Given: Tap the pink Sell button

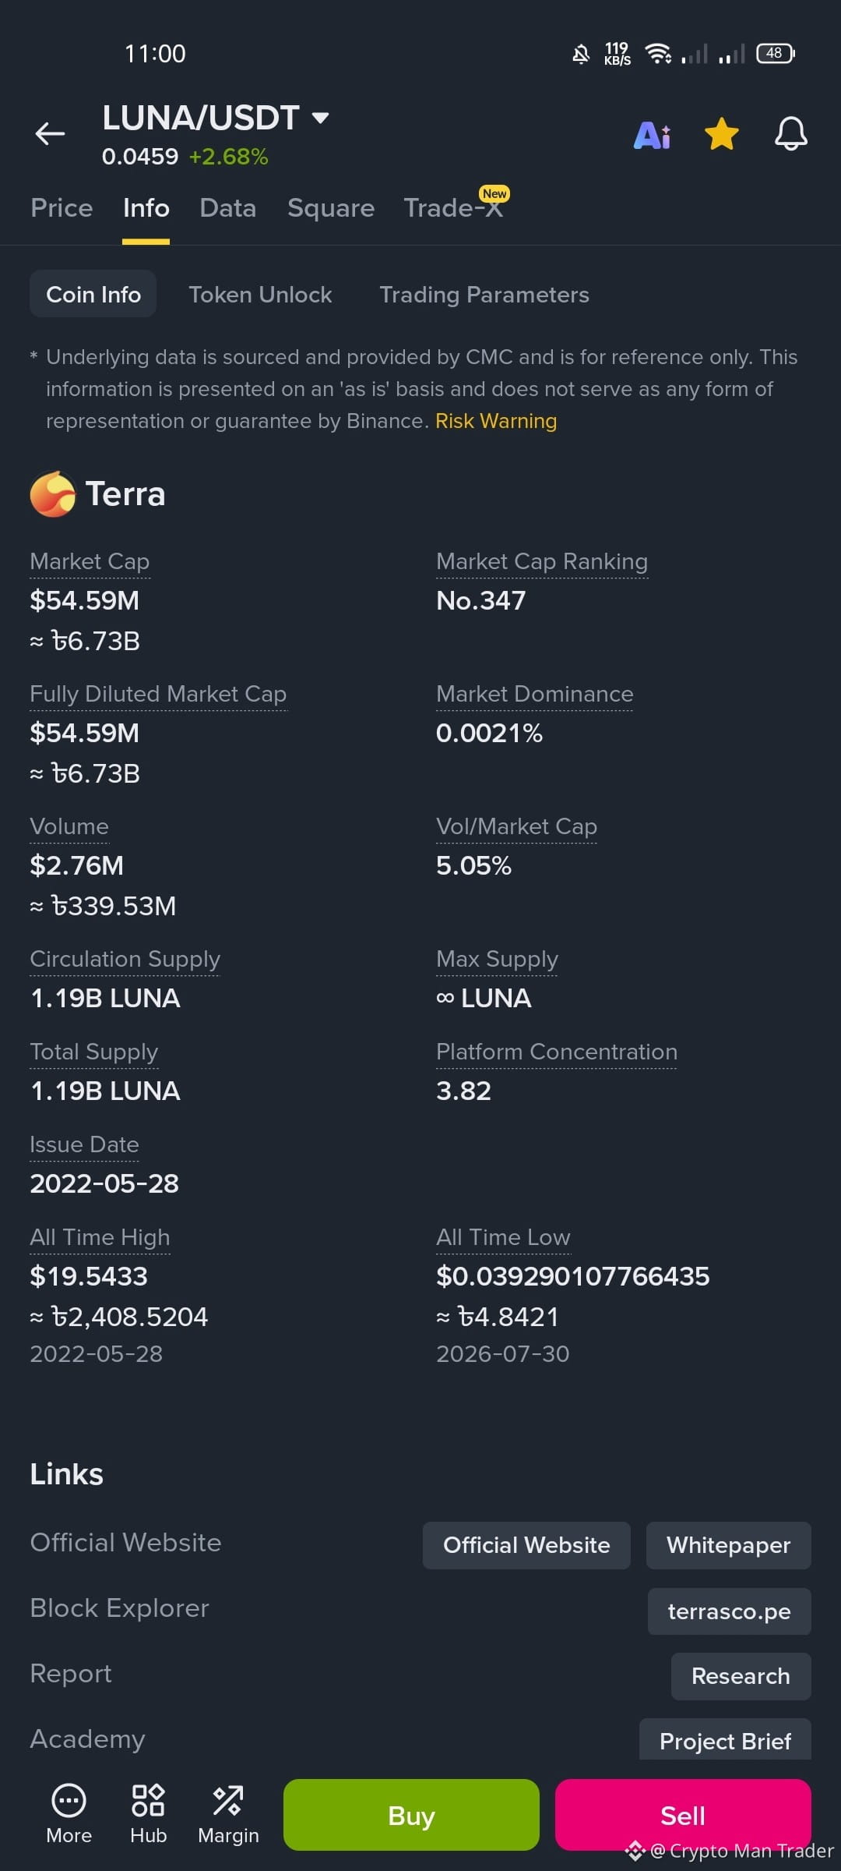Looking at the screenshot, I should pos(683,1815).
